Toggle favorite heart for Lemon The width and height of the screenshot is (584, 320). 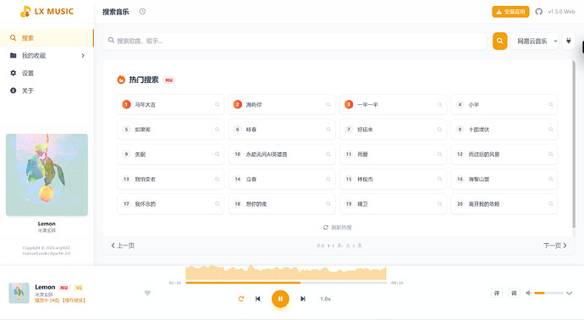[x=147, y=293]
